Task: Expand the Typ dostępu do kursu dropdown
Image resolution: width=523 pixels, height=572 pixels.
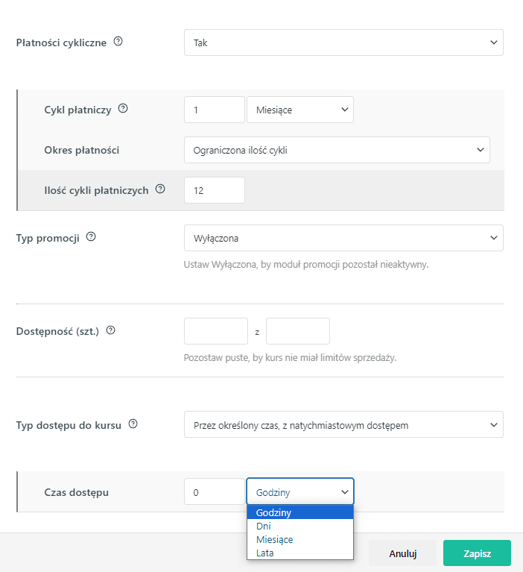Action: click(343, 424)
